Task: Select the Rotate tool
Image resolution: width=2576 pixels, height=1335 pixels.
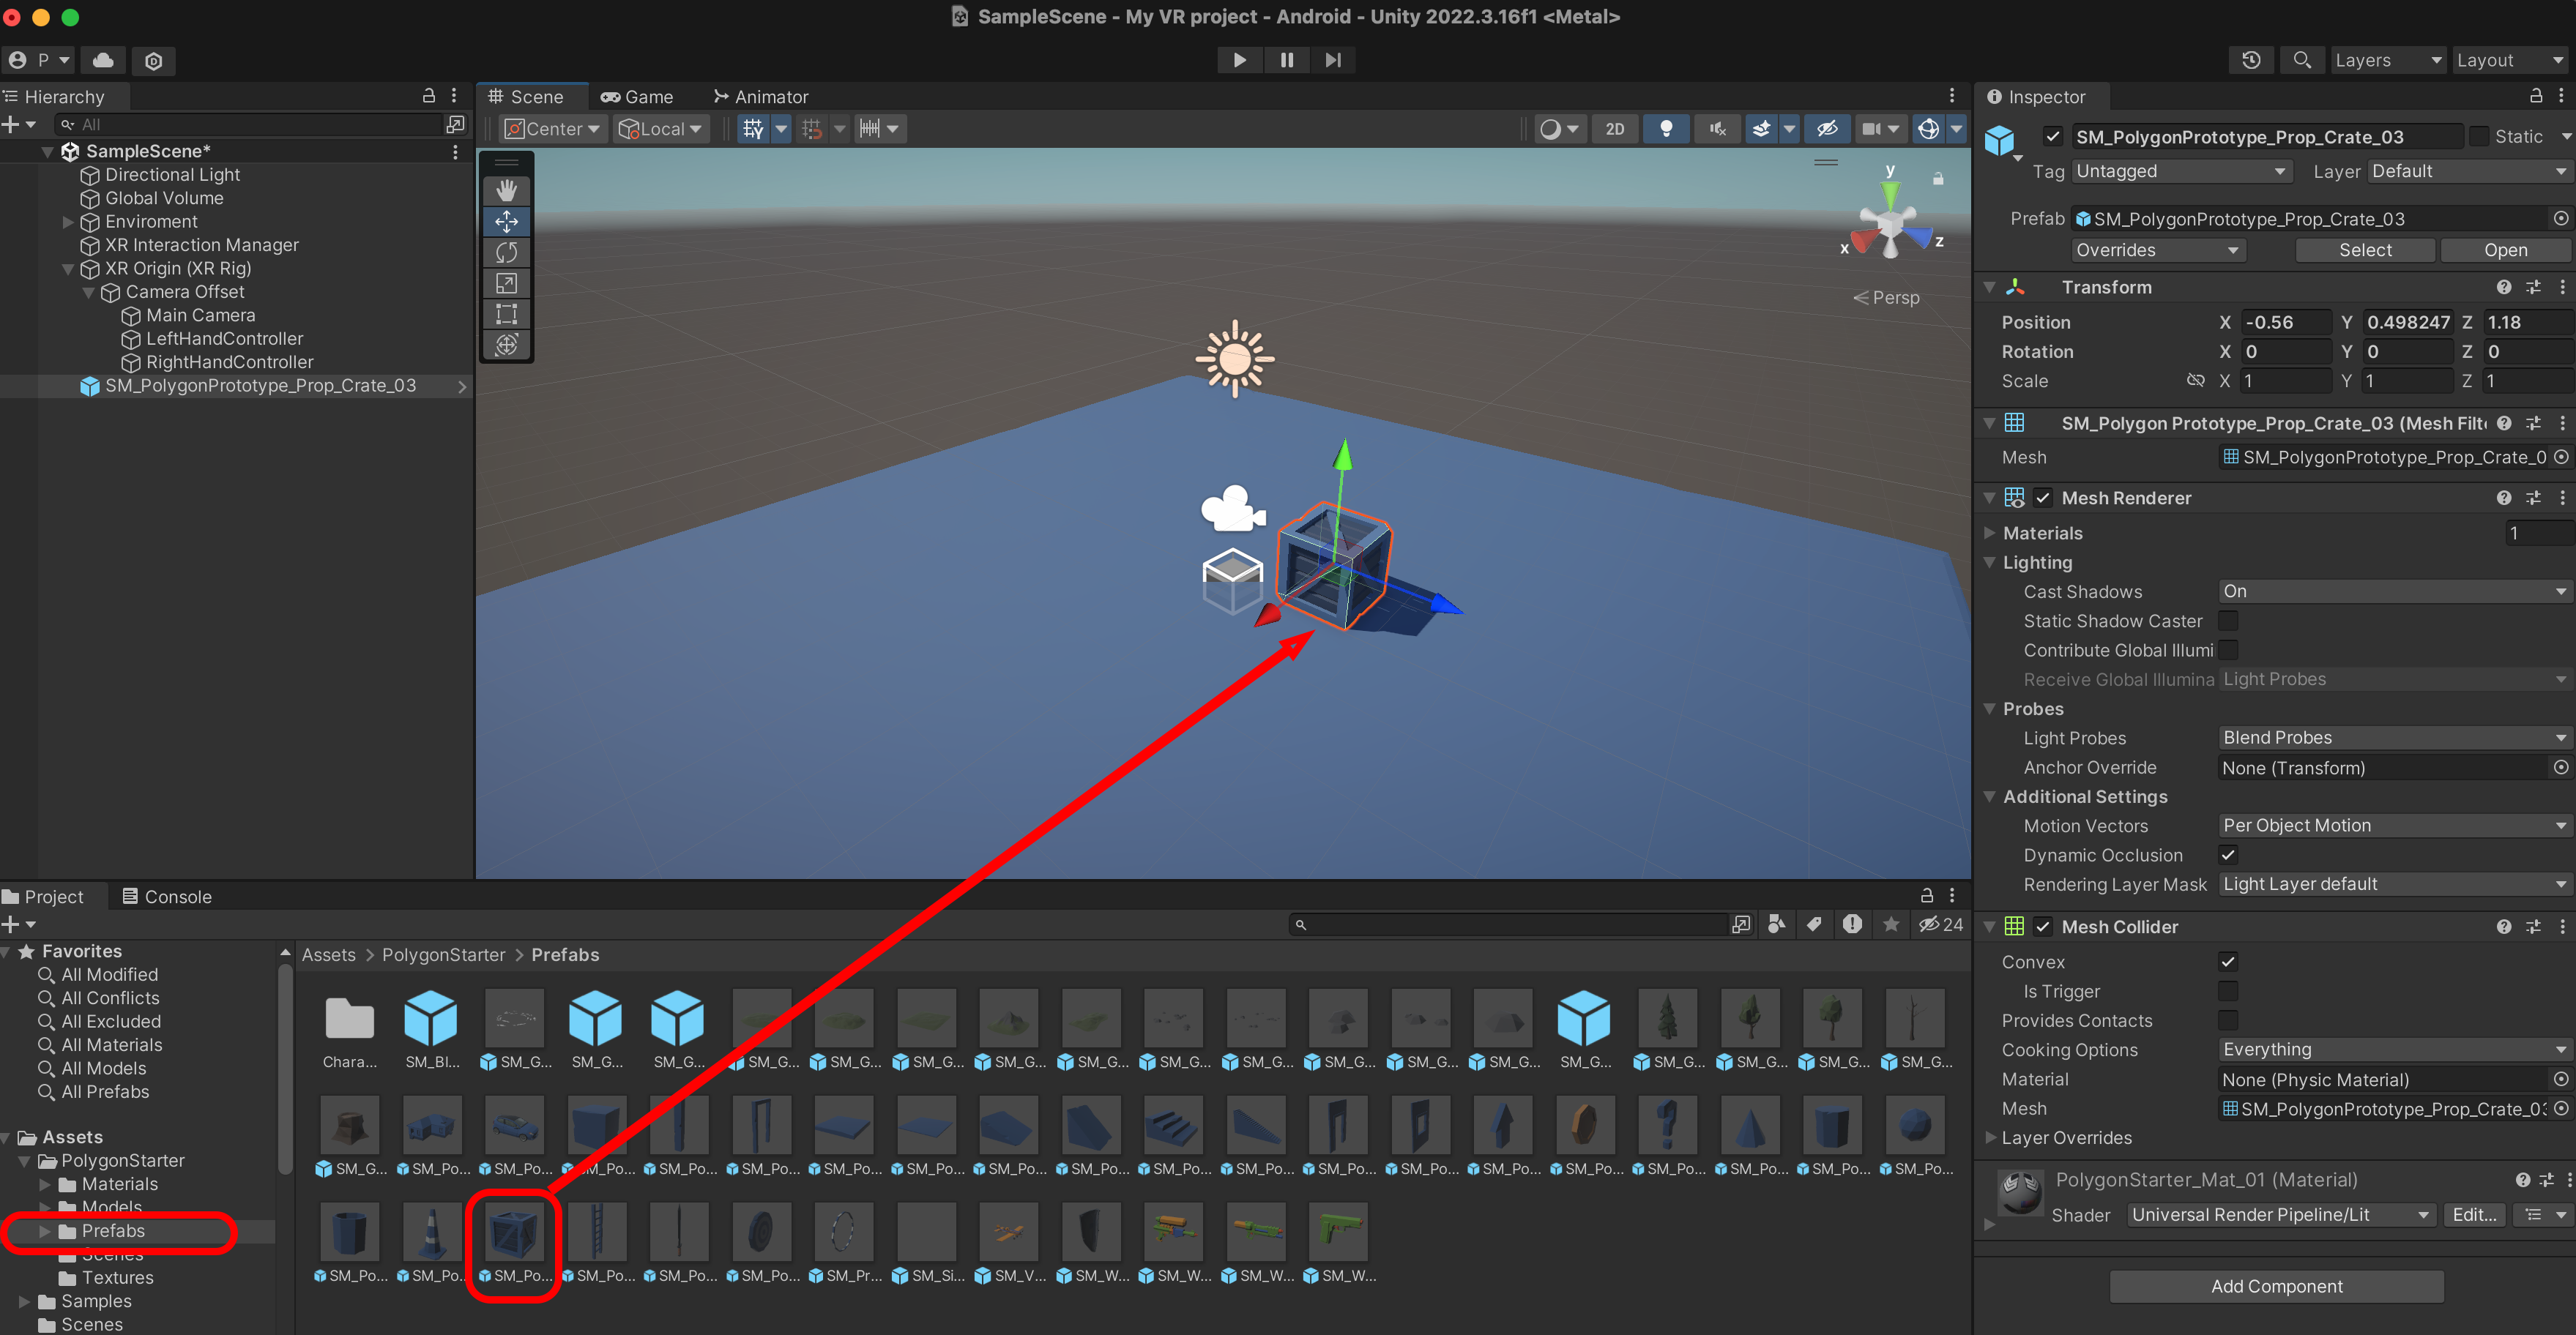Action: (506, 252)
